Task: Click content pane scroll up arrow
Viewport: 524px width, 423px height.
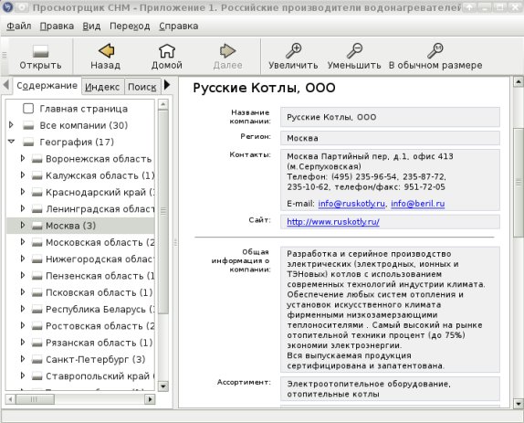Action: [x=519, y=81]
